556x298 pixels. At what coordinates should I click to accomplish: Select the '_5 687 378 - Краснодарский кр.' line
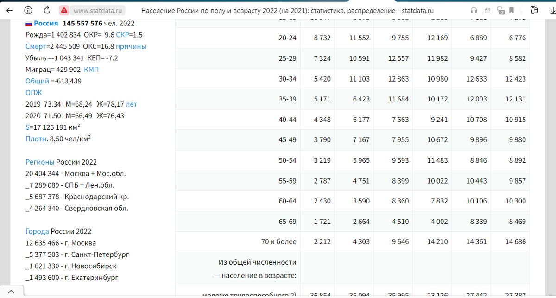[77, 197]
